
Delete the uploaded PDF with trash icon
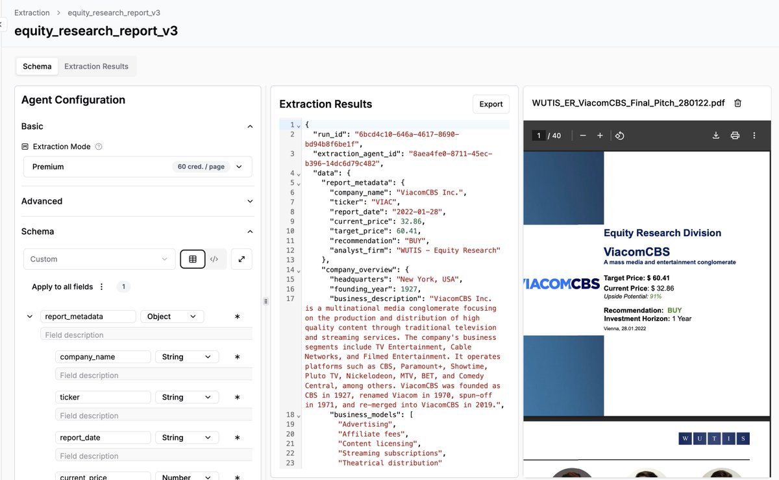coord(737,103)
